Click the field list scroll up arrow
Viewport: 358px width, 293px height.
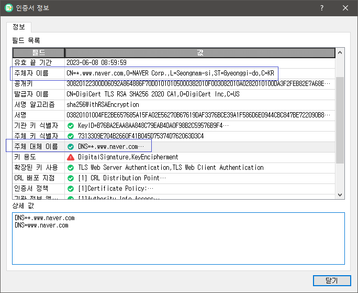(x=340, y=52)
